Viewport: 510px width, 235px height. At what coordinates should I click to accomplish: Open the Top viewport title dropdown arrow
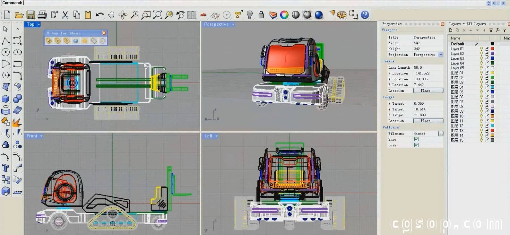point(39,24)
